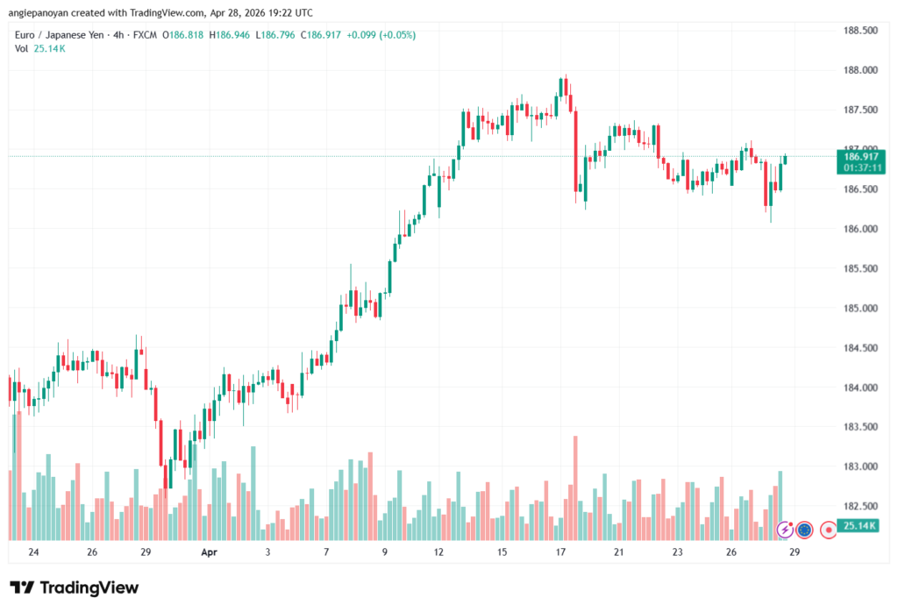Click the 188.000 price axis label
The height and width of the screenshot is (612, 898).
pos(858,70)
